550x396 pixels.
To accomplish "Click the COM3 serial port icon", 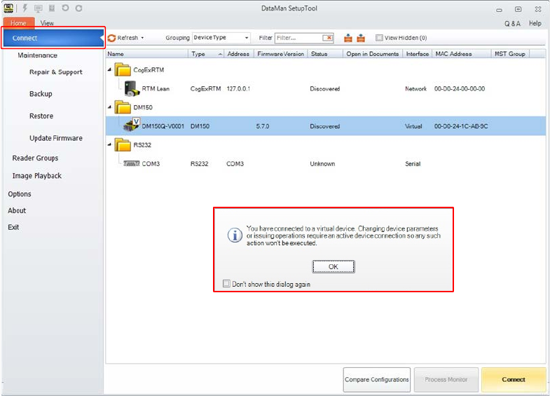I will coord(132,163).
